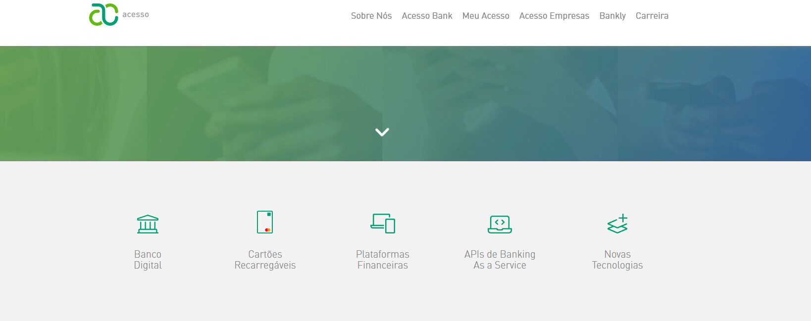Click the Novas Tecnologias label
Viewport: 811px width, 321px height.
(617, 260)
